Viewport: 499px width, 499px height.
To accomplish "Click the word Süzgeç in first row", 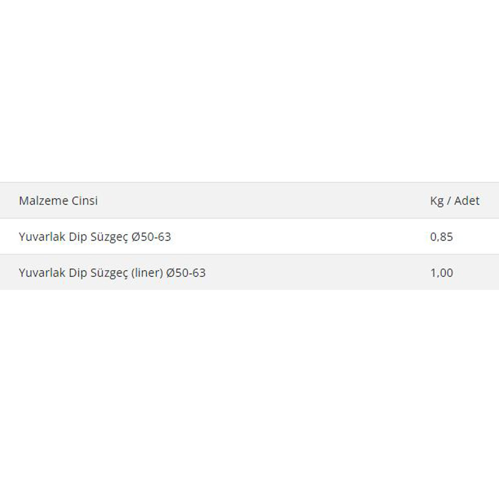I will (x=109, y=238).
